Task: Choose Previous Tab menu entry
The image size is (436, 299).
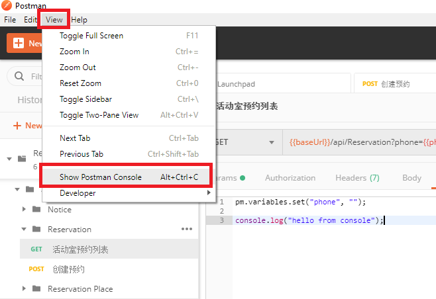Action: [129, 154]
